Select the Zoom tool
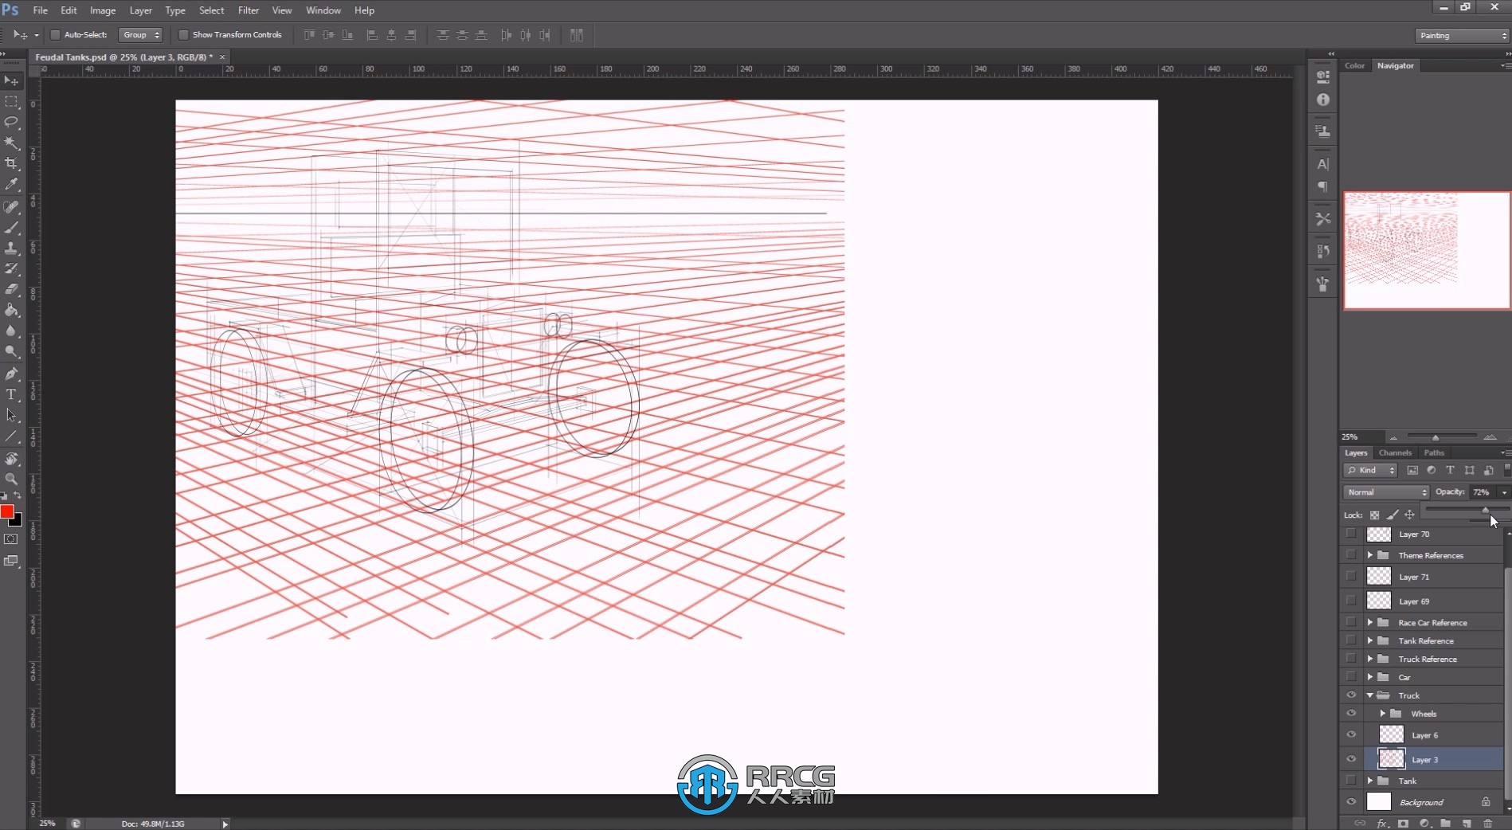This screenshot has height=830, width=1512. coord(11,479)
